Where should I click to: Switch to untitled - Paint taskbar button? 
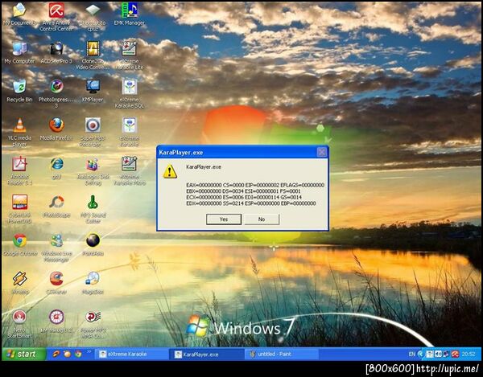283,354
